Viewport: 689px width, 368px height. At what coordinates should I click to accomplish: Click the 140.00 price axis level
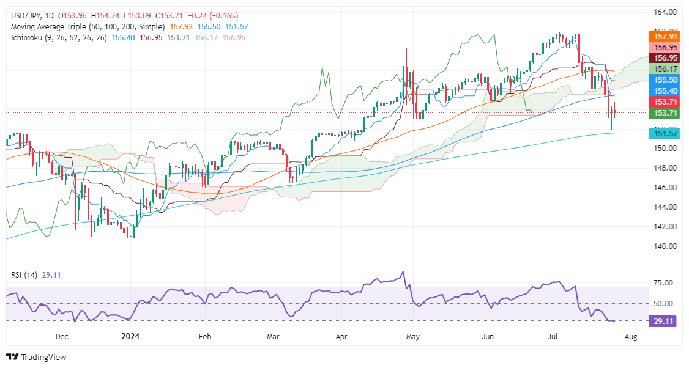pos(665,246)
